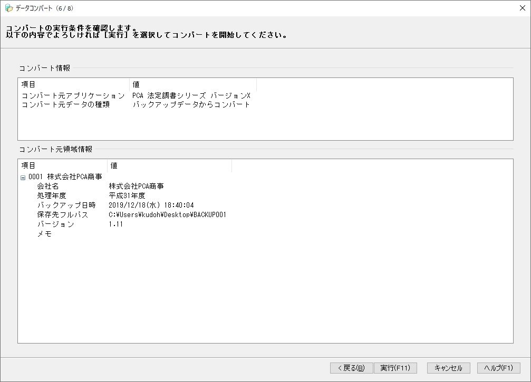Viewport: 531px width, 382px height.
Task: Collapse the 0001 株式会社PCA商事 tree node
Action: [x=23, y=178]
